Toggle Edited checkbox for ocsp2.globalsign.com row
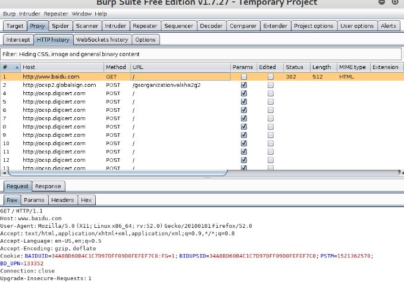404x282 pixels. 271,85
